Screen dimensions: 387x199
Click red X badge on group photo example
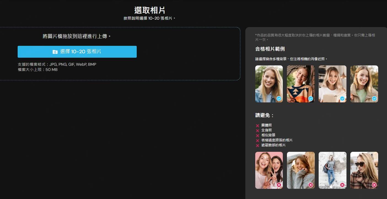tap(279, 185)
